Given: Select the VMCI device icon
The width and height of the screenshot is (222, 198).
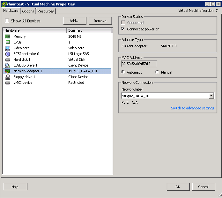Looking at the screenshot, I should click(8, 83).
